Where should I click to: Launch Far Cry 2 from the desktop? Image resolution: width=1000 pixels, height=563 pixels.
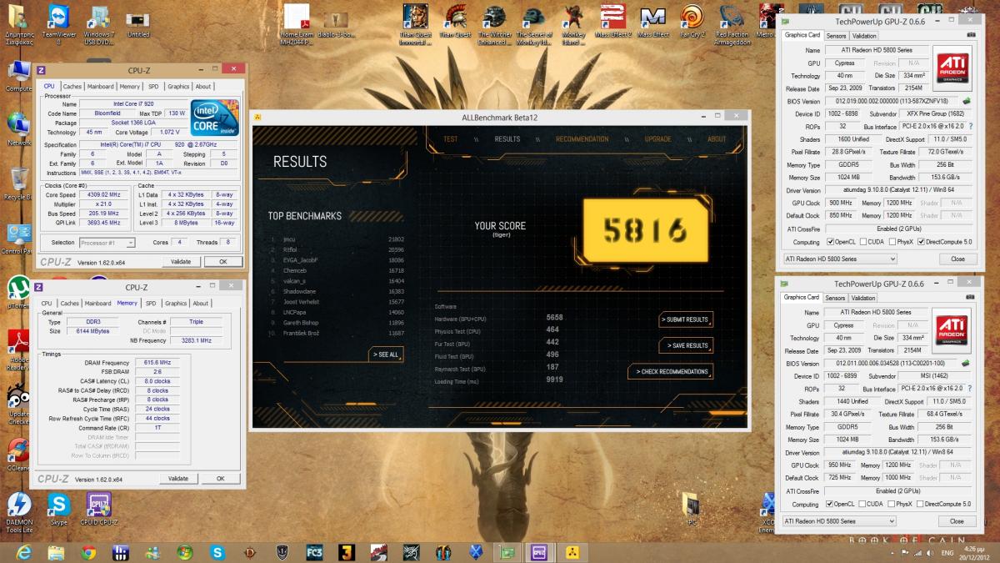click(692, 21)
